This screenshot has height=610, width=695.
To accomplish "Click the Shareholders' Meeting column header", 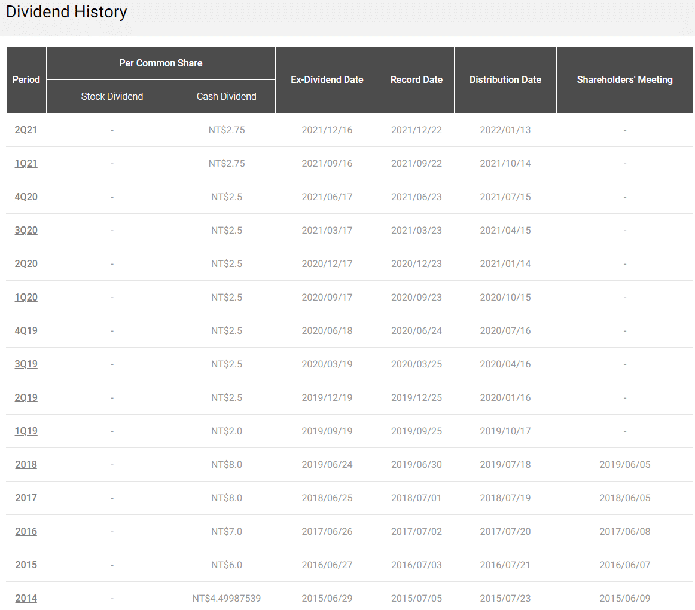I will [624, 79].
